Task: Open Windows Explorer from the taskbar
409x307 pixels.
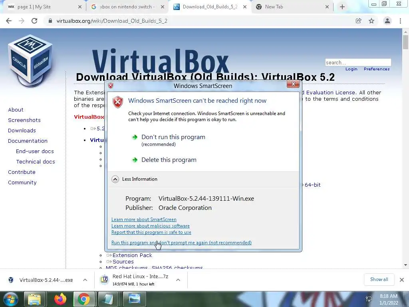Action: click(34, 299)
